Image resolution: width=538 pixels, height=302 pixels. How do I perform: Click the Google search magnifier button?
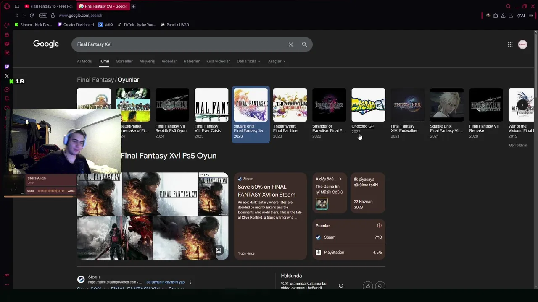[304, 44]
